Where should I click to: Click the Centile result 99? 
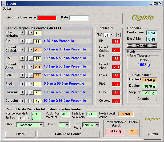point(133,132)
